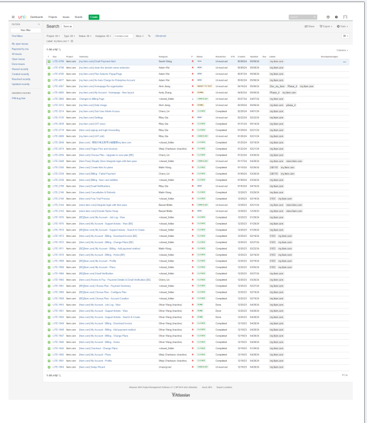
Task: Click story type icon for LITE-4798
Action: pos(49,68)
